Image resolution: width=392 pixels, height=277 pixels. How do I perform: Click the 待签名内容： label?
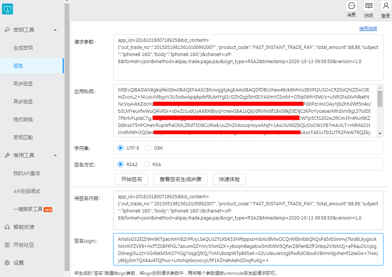click(x=88, y=198)
